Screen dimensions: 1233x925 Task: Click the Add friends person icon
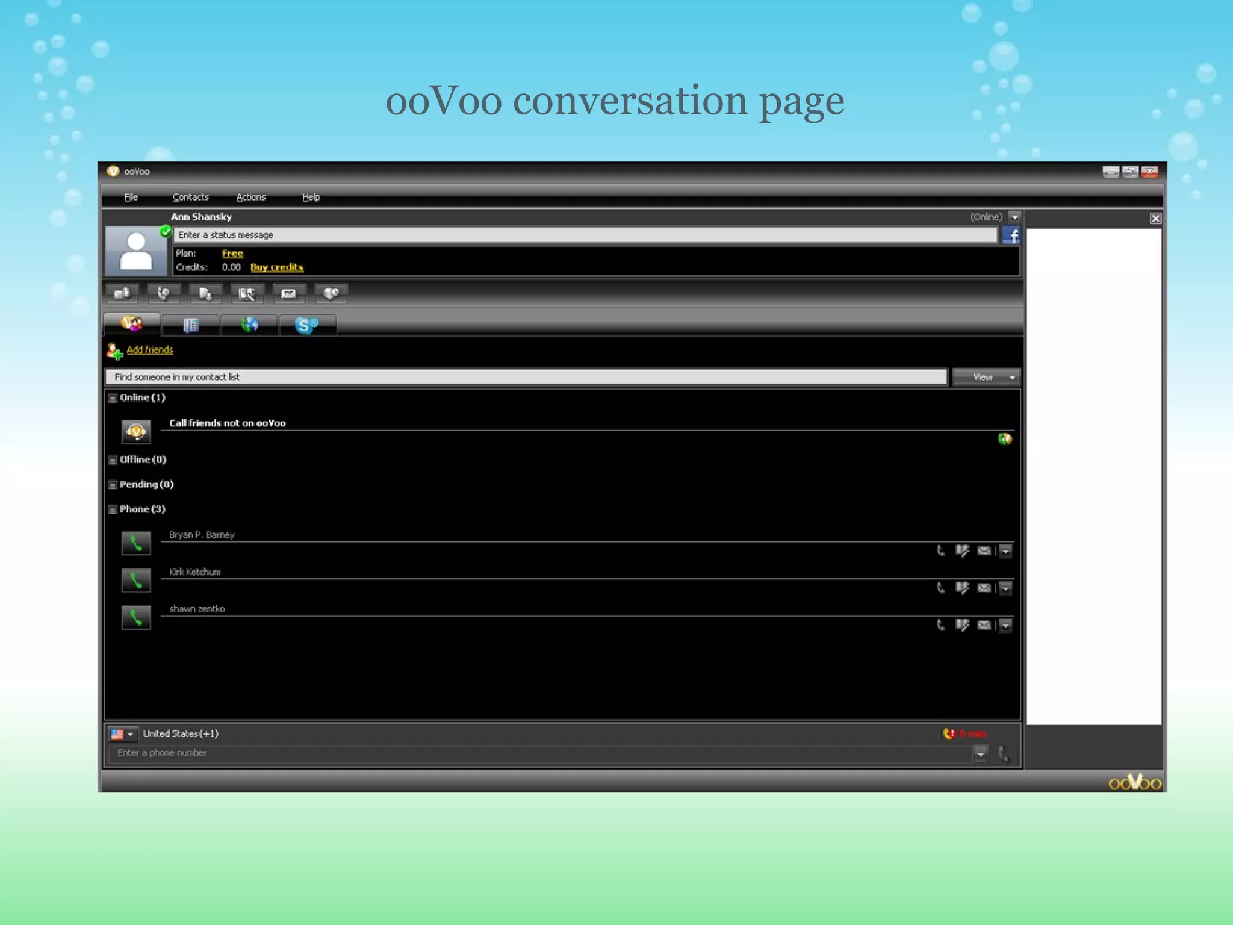(114, 350)
